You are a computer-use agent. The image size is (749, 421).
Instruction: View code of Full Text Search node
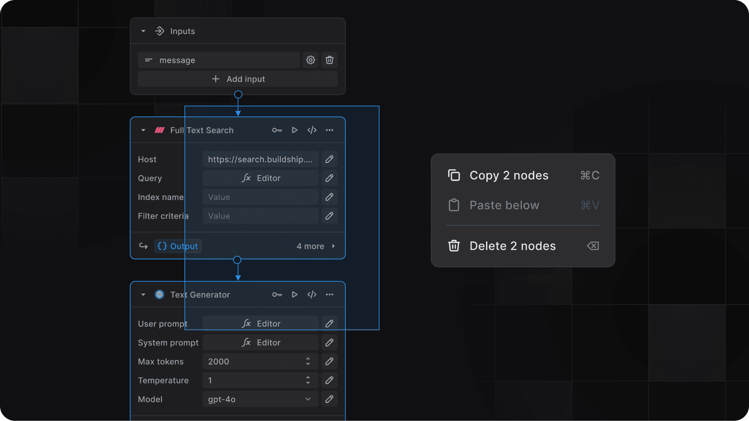pyautogui.click(x=312, y=130)
